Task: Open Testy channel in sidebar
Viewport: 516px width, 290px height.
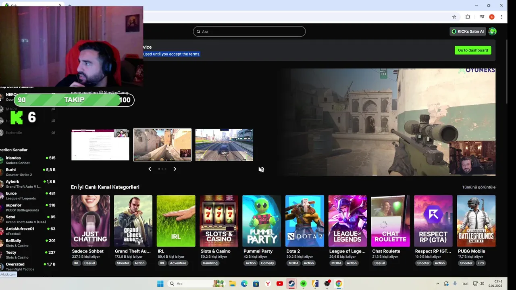Action: (28, 255)
